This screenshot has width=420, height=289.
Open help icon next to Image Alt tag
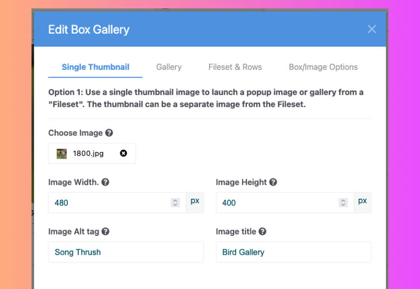pos(106,231)
